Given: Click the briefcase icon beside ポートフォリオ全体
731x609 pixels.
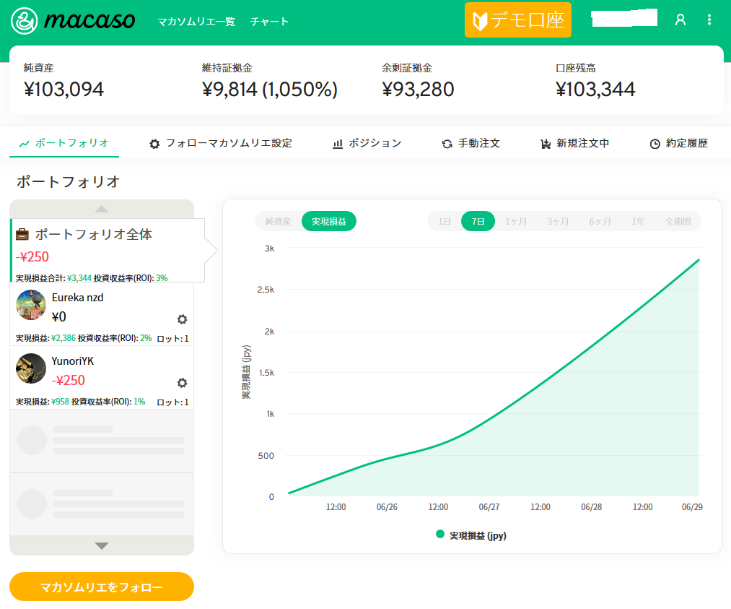Looking at the screenshot, I should click(x=23, y=235).
